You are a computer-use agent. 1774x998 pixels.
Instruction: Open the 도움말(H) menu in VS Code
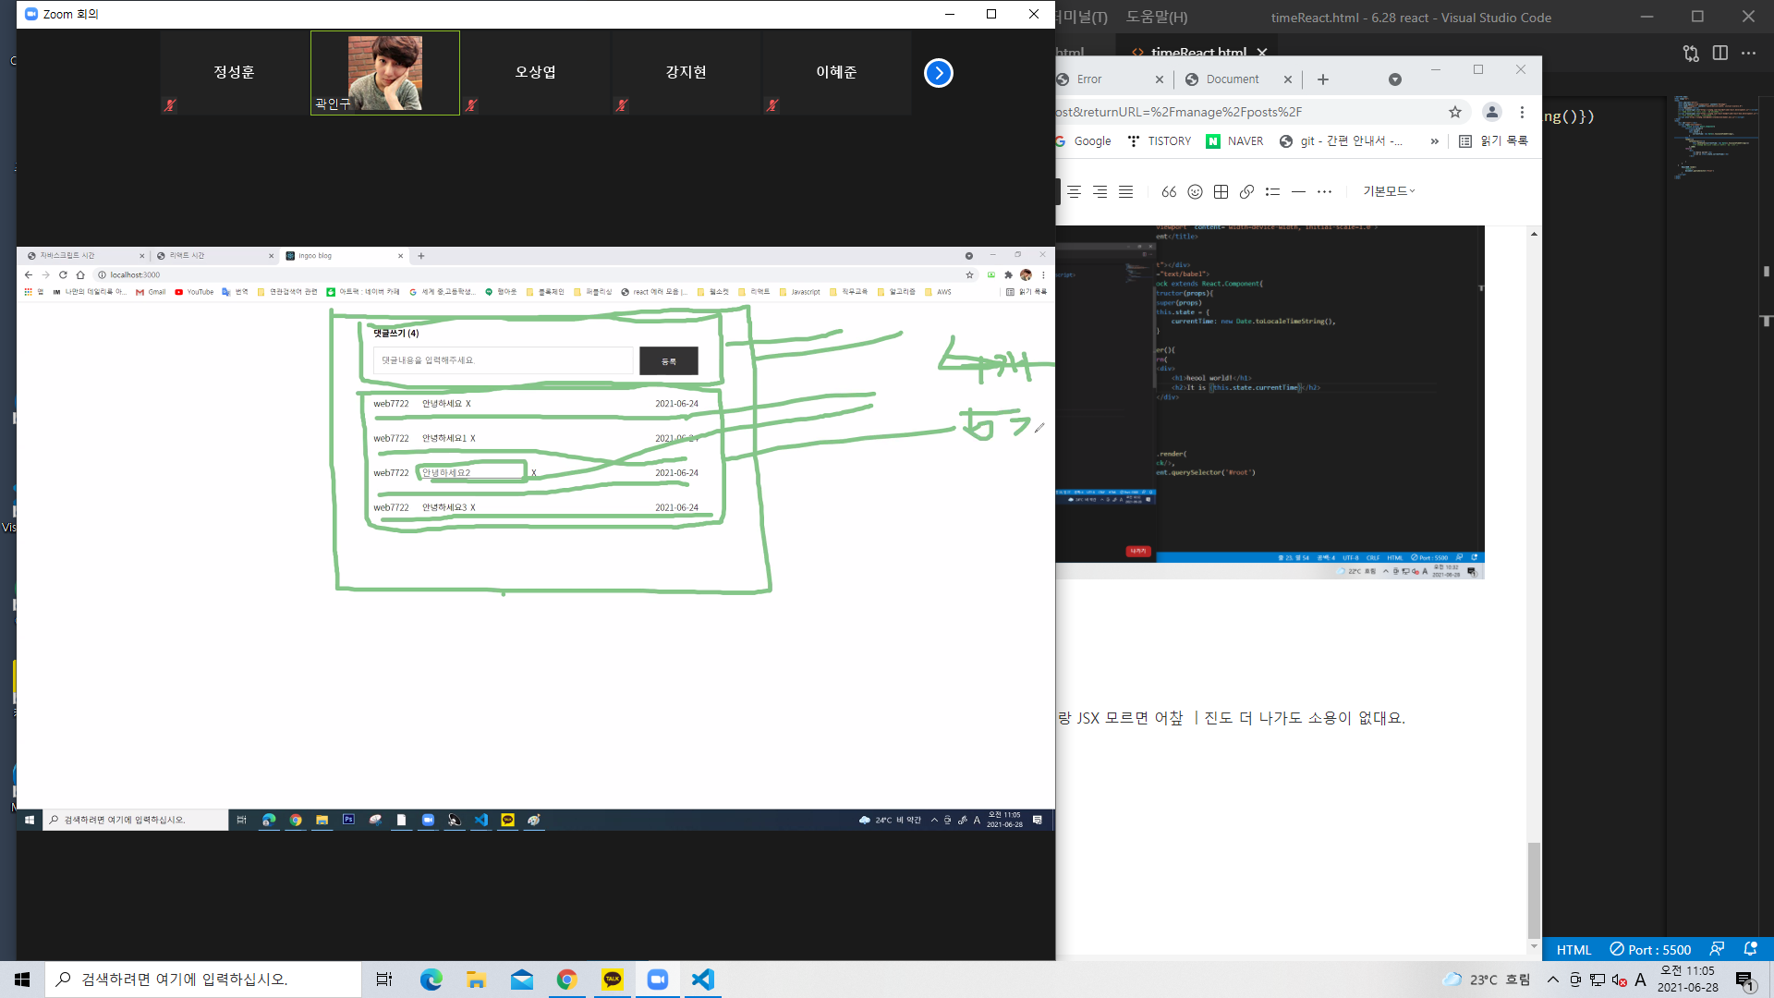coord(1156,17)
